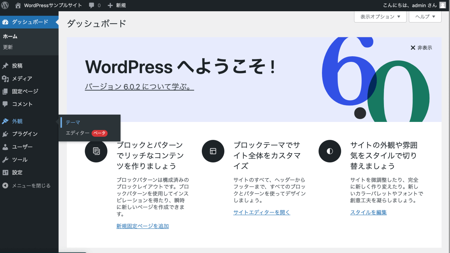Click the admin avatar in the top bar
The width and height of the screenshot is (450, 253).
(442, 5)
